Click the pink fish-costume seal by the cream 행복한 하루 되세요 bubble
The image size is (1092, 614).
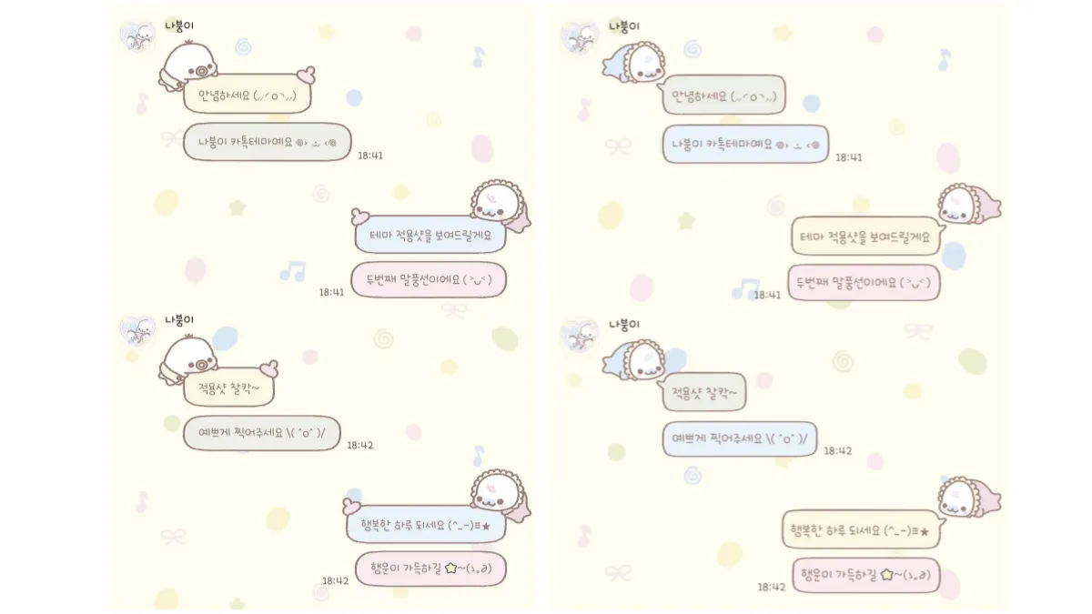968,497
